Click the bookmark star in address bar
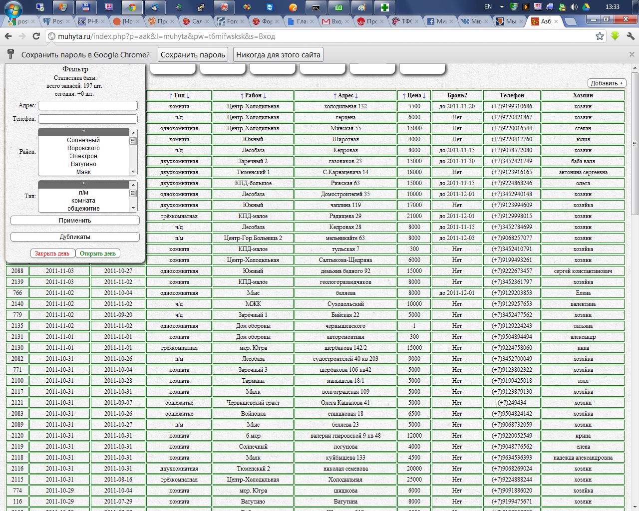Image resolution: width=639 pixels, height=511 pixels. click(600, 36)
